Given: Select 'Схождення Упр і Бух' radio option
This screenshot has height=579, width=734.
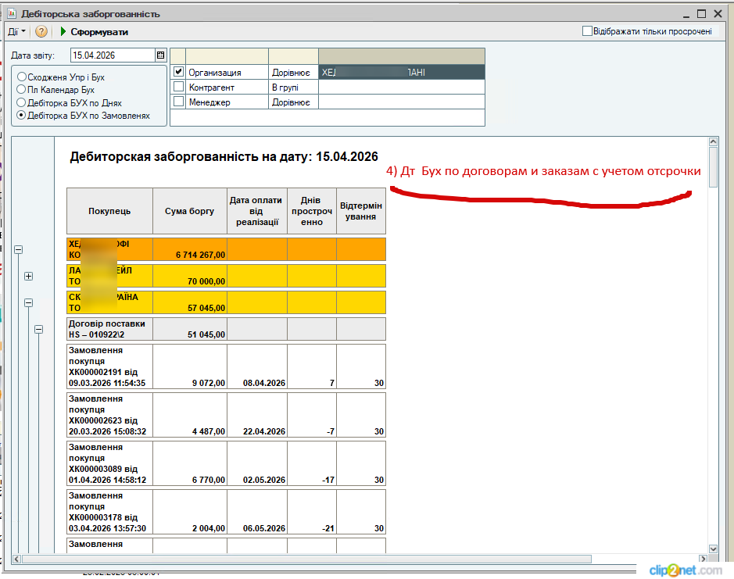Looking at the screenshot, I should click(x=22, y=77).
